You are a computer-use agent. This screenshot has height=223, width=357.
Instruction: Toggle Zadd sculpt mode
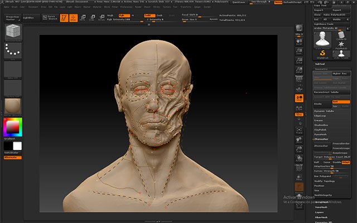[x=149, y=16]
